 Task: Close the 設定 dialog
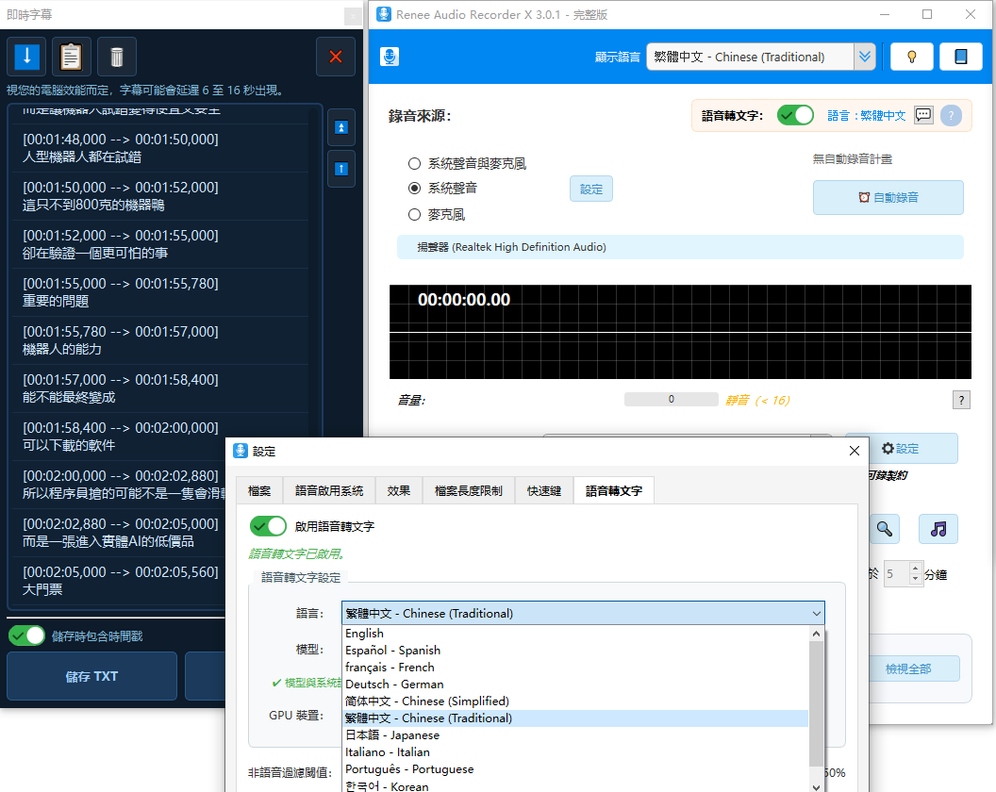(x=855, y=451)
